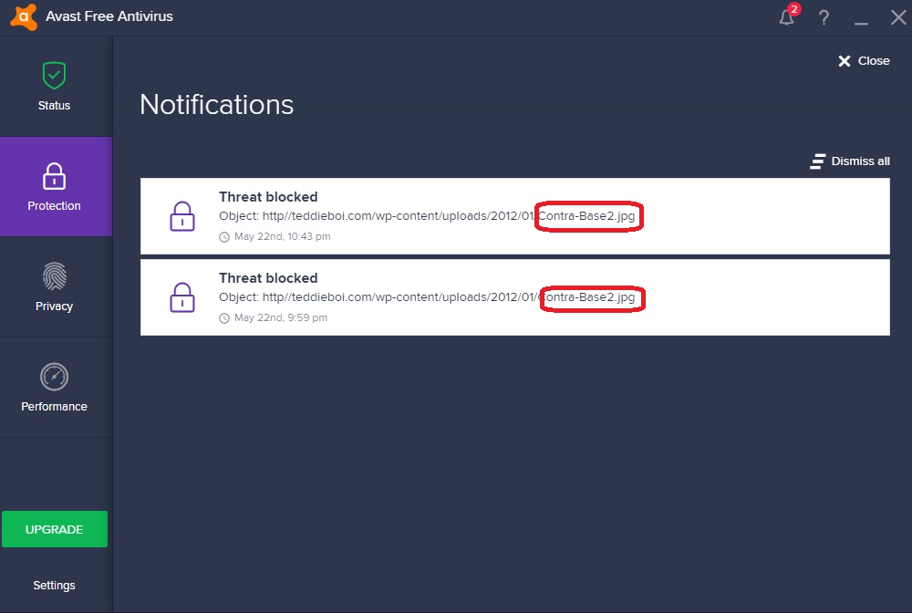
Task: Open the Protection lock tab
Action: pyautogui.click(x=54, y=187)
